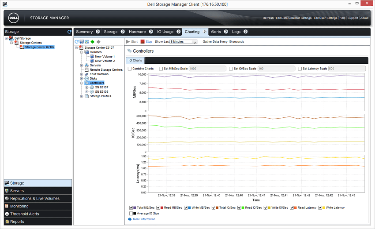The height and width of the screenshot is (229, 375).
Task: Open help icon beside Alerts tab
Action: click(x=226, y=32)
